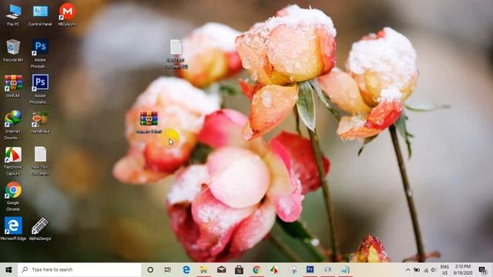The height and width of the screenshot is (277, 493).
Task: Switch to Photoshop on the taskbar
Action: tap(310, 269)
